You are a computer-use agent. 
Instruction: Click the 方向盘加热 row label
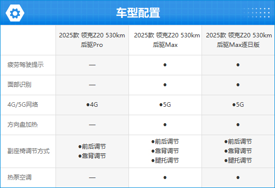22,125
